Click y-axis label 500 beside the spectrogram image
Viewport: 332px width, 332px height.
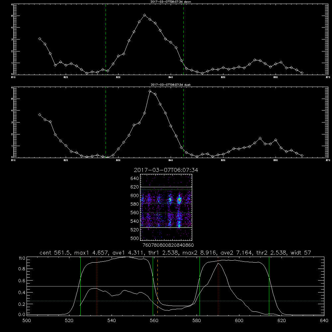[x=135, y=238]
